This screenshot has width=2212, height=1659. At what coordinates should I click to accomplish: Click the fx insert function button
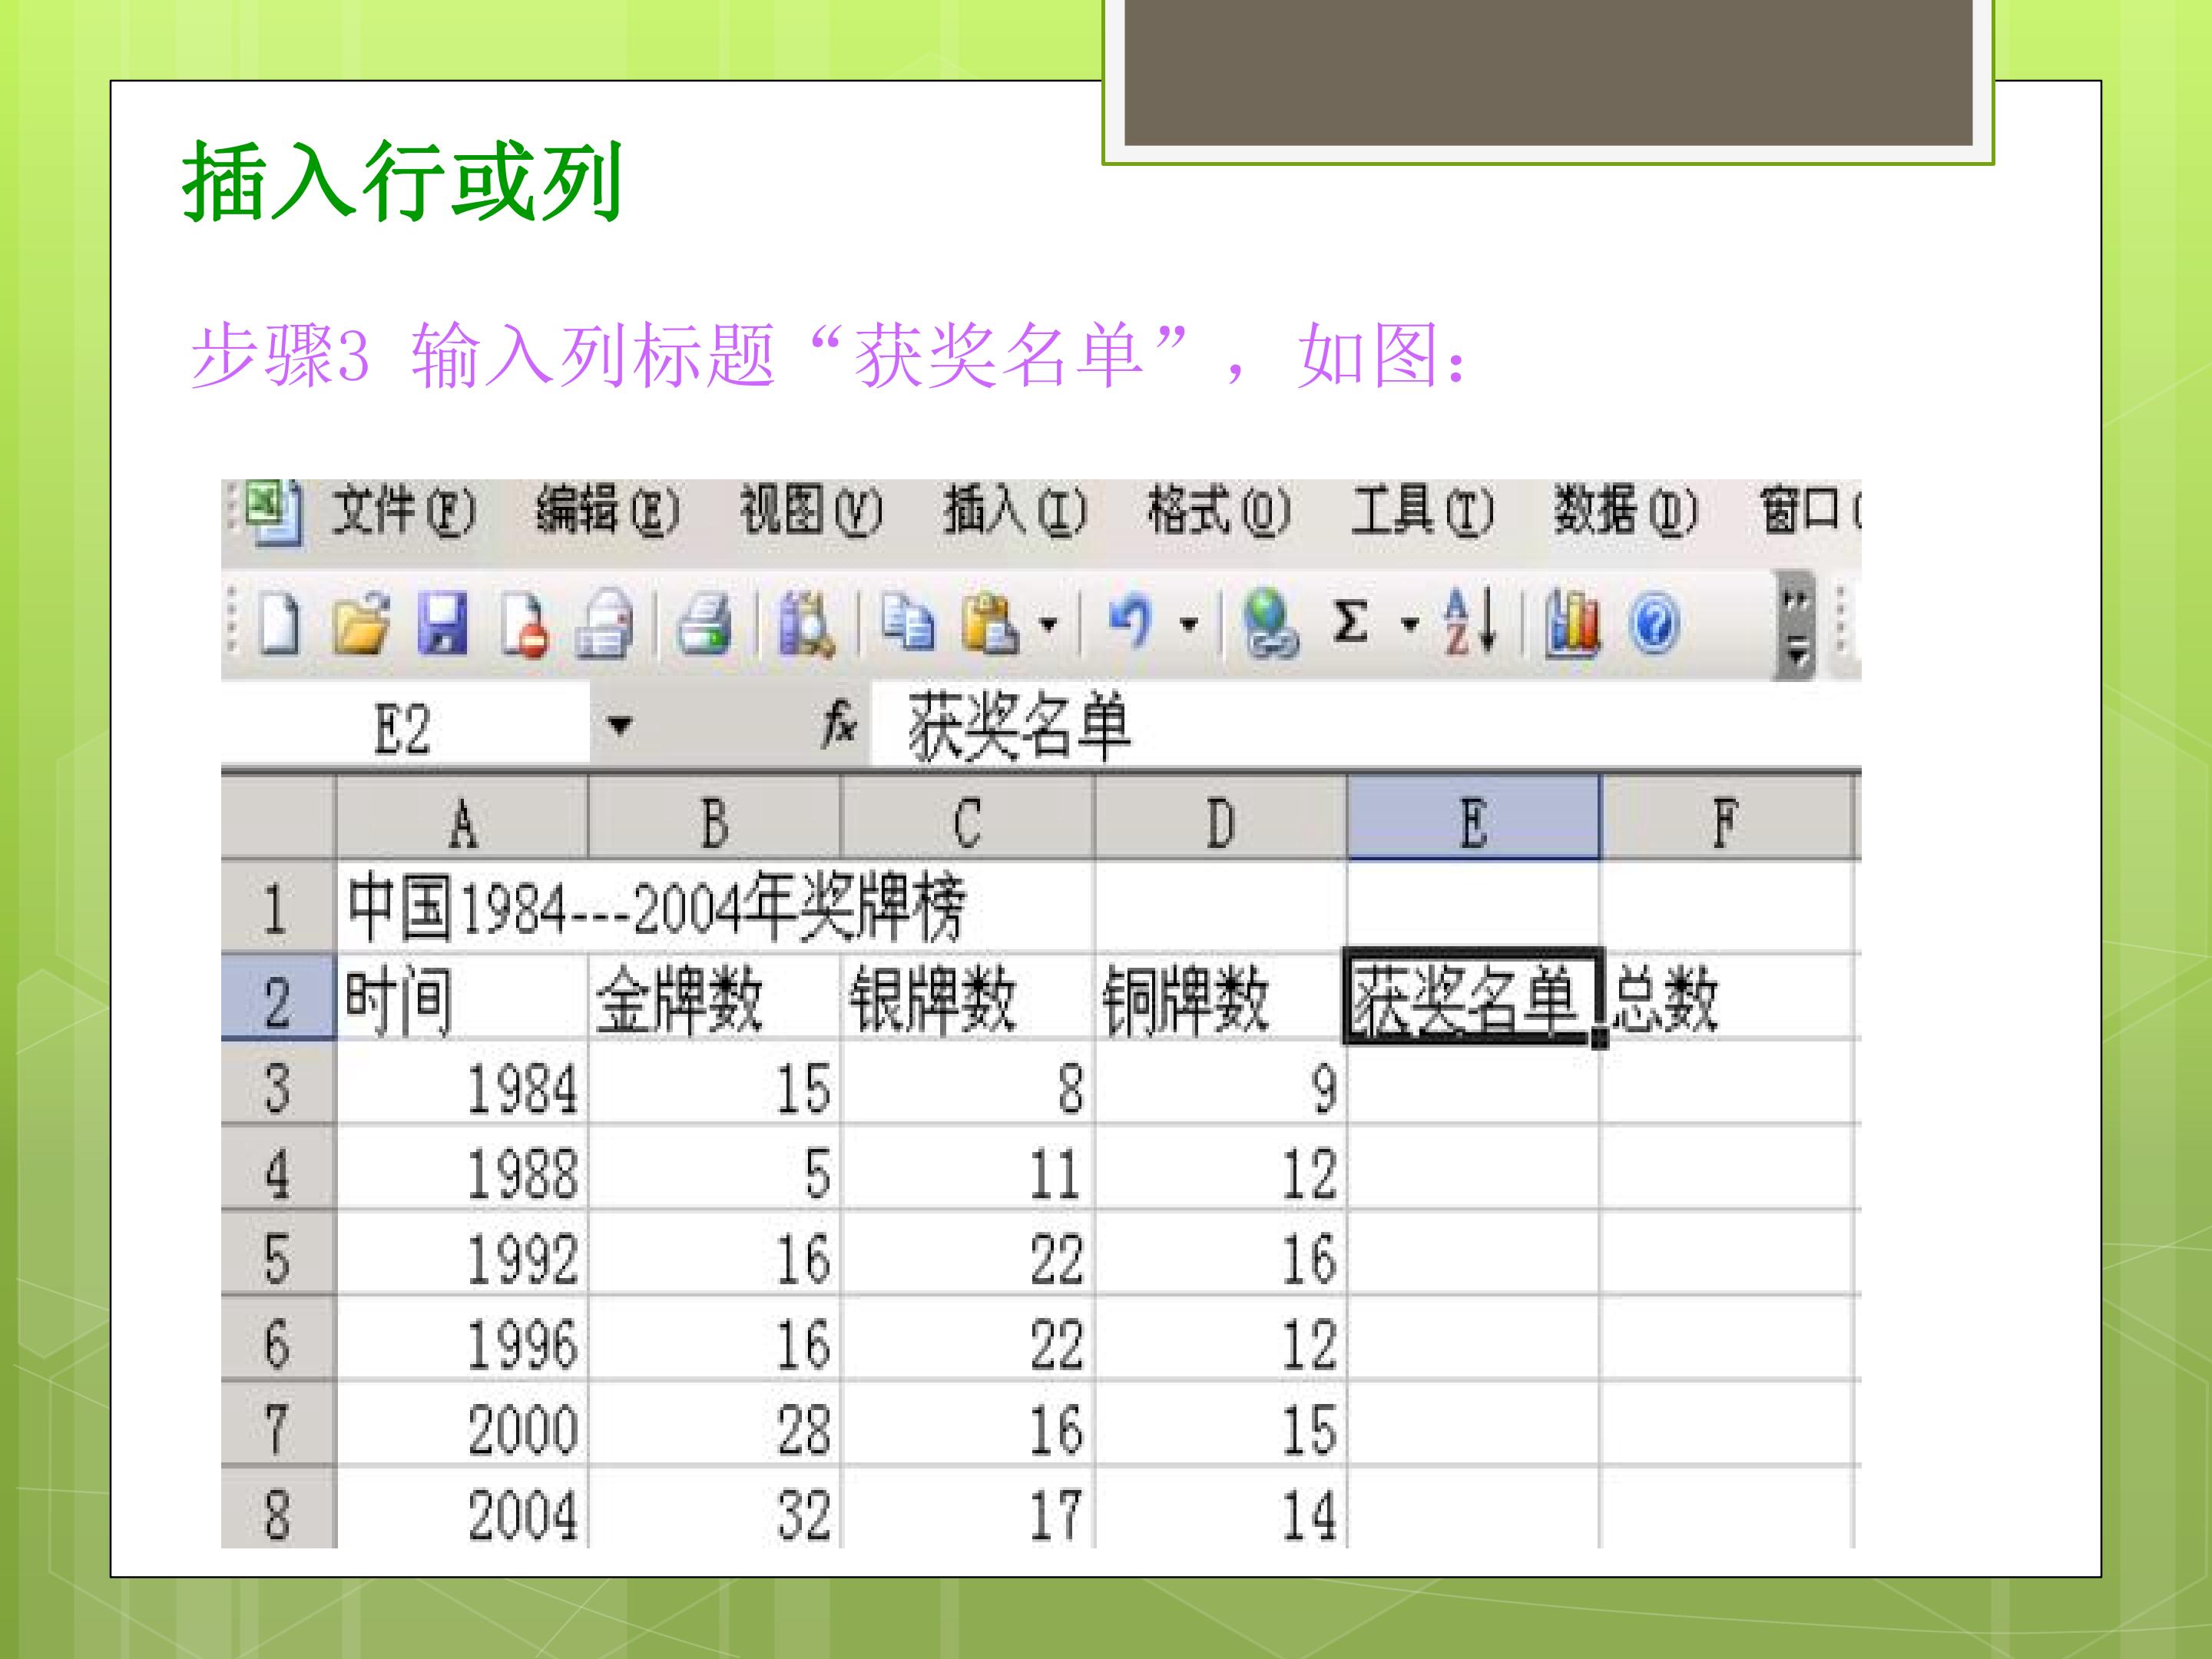tap(838, 723)
